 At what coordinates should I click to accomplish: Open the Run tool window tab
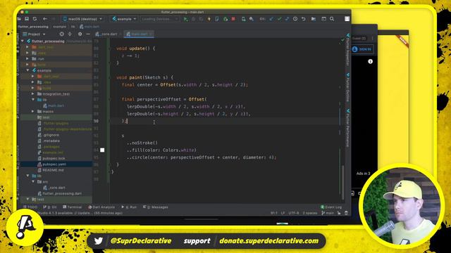(x=129, y=207)
